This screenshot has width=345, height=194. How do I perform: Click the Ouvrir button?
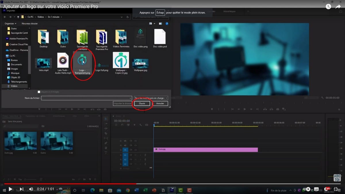142,103
